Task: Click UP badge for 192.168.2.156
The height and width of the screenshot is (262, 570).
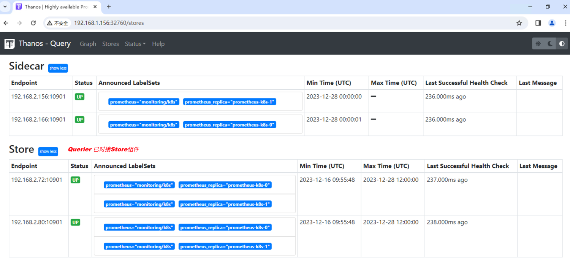Action: pyautogui.click(x=79, y=97)
